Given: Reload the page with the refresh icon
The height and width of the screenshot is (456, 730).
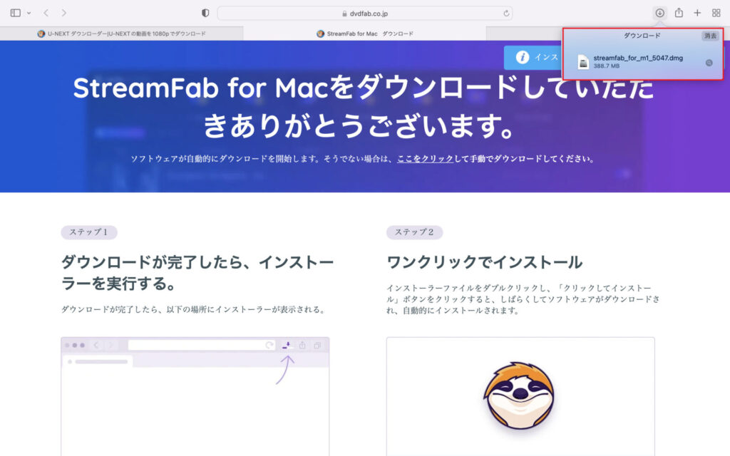Looking at the screenshot, I should 506,14.
